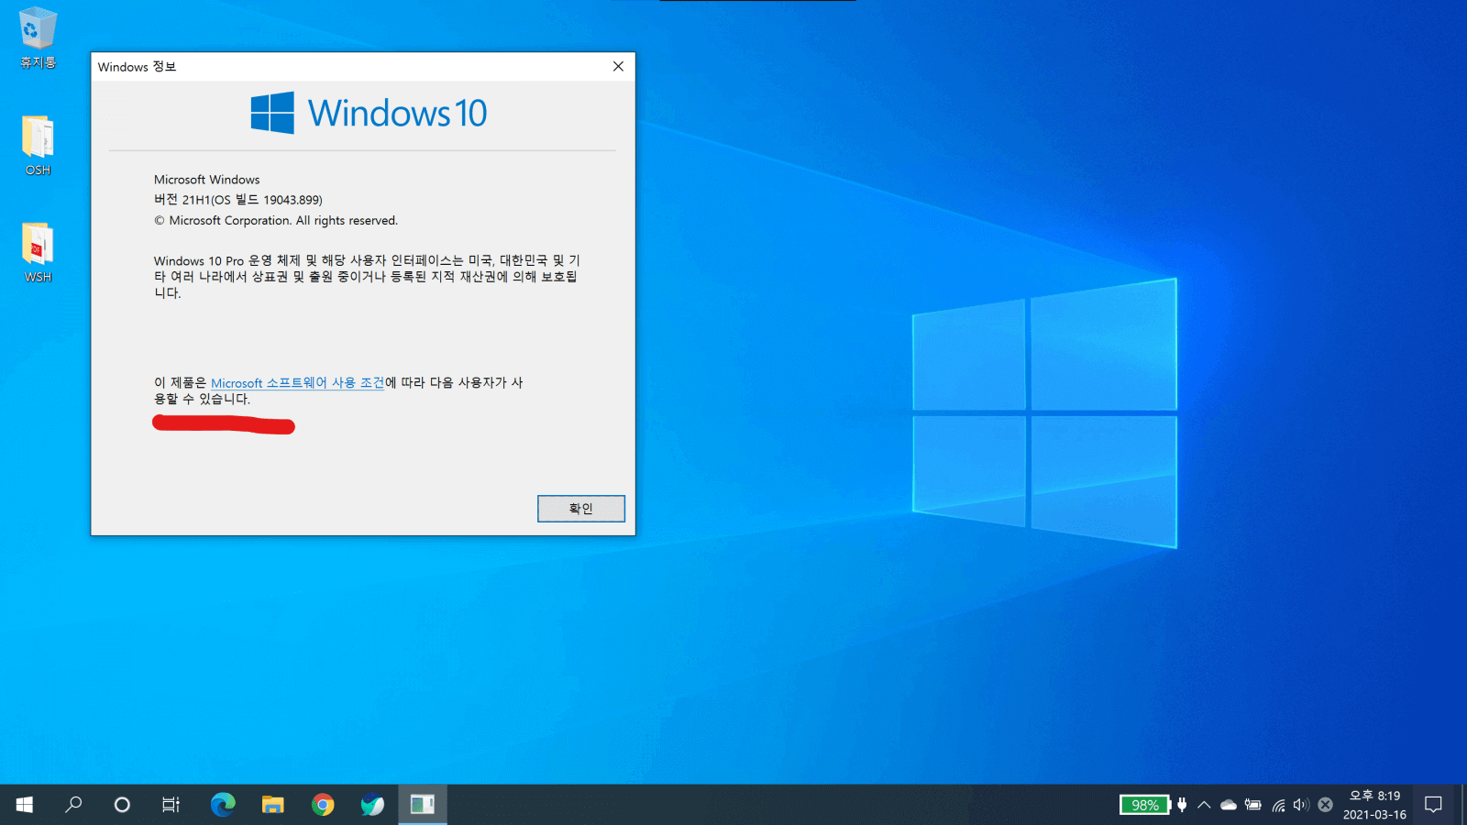Click the Windows 정보 title bar text
The image size is (1467, 825).
(137, 67)
